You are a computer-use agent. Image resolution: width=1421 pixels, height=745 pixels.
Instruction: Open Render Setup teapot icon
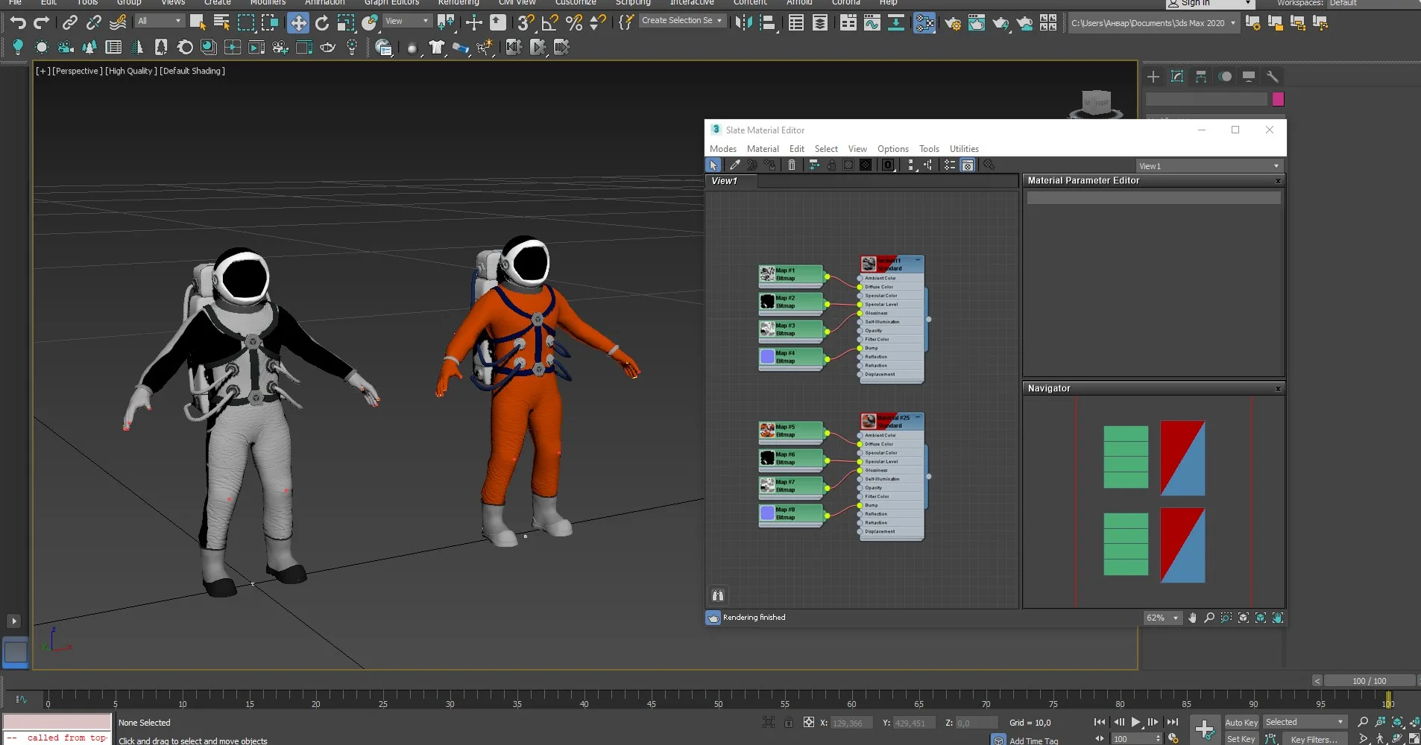tap(952, 23)
